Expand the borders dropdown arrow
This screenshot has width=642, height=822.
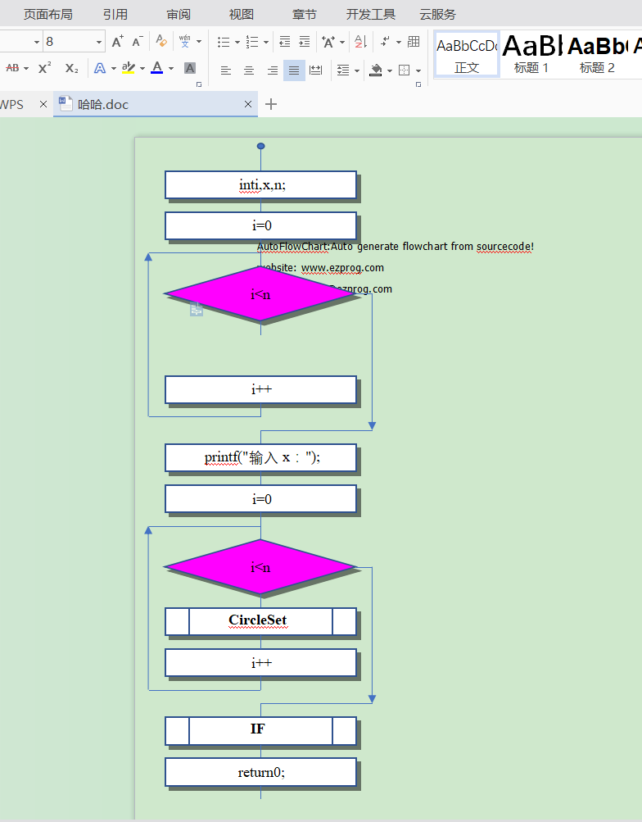418,70
